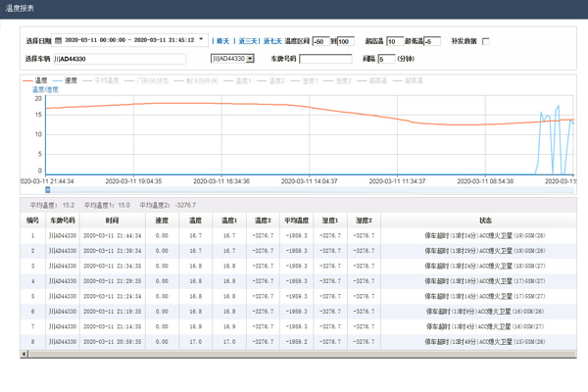The height and width of the screenshot is (392, 588).
Task: Click the 超高温 threshold input field
Action: point(395,41)
